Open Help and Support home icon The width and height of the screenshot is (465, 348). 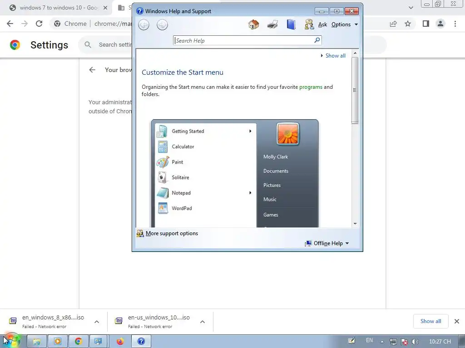coord(253,24)
